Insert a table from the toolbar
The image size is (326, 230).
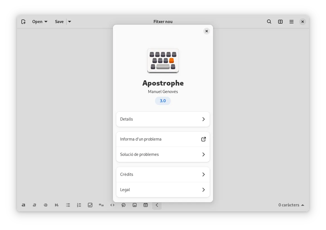(145, 205)
